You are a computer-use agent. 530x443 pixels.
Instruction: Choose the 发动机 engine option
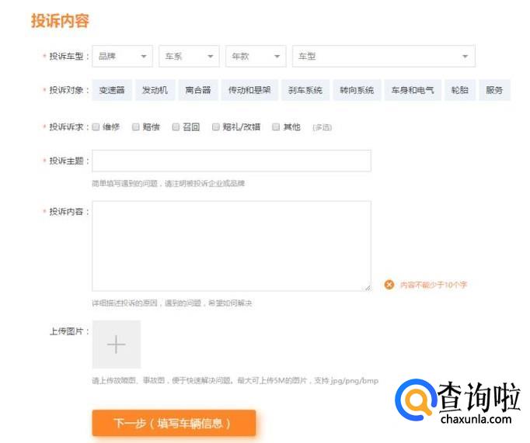tap(155, 91)
